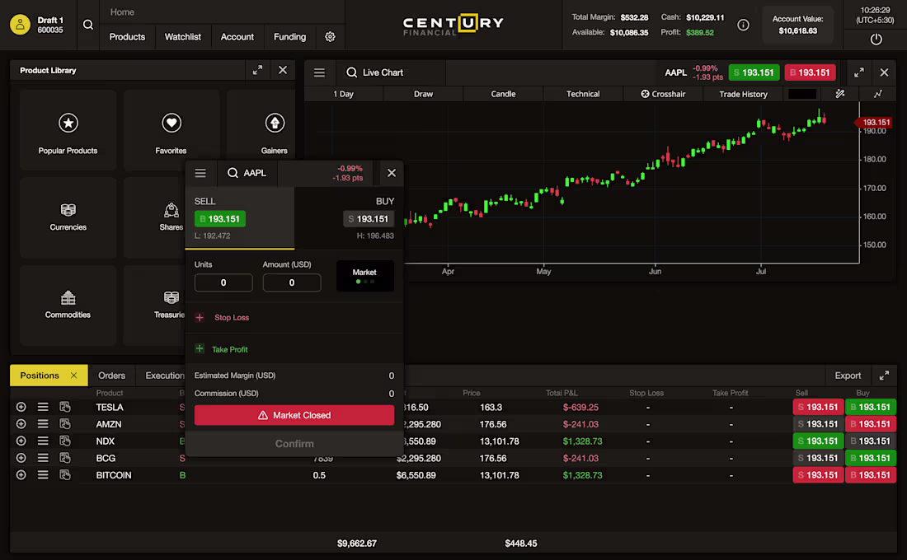Open the Candle chart type dropdown
The image size is (907, 560).
[x=503, y=94]
